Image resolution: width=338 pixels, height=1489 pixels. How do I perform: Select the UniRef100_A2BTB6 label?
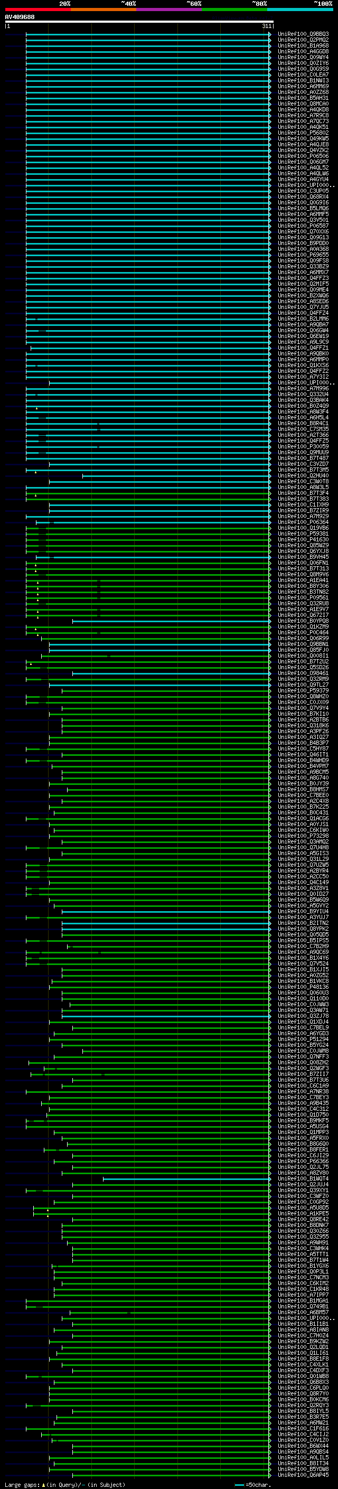coord(303,719)
